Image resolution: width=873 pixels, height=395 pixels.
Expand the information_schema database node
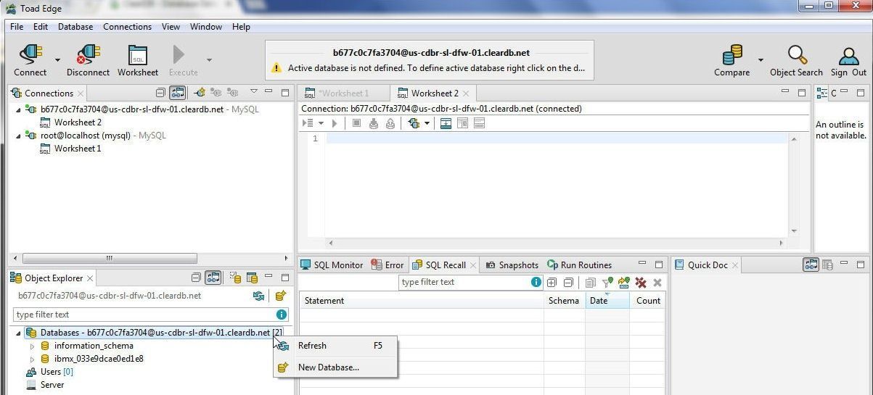click(x=32, y=346)
